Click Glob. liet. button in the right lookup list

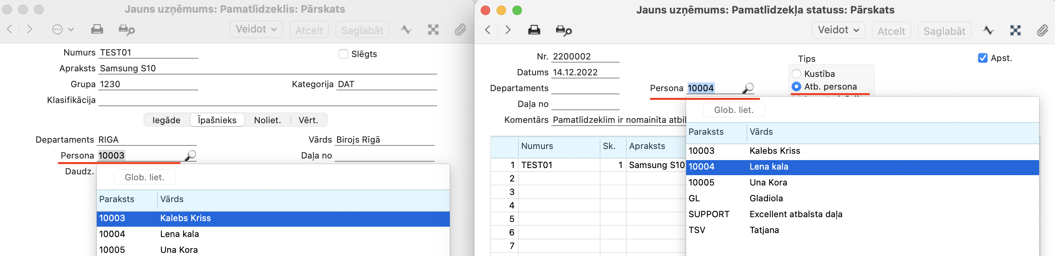(733, 110)
